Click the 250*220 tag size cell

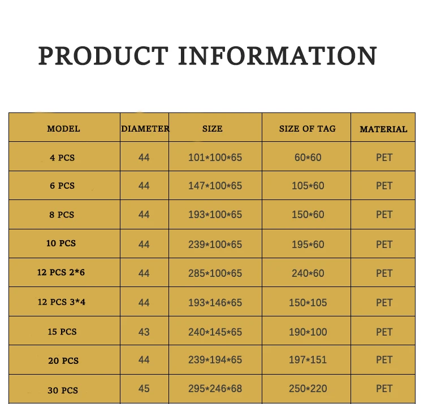[x=308, y=389]
